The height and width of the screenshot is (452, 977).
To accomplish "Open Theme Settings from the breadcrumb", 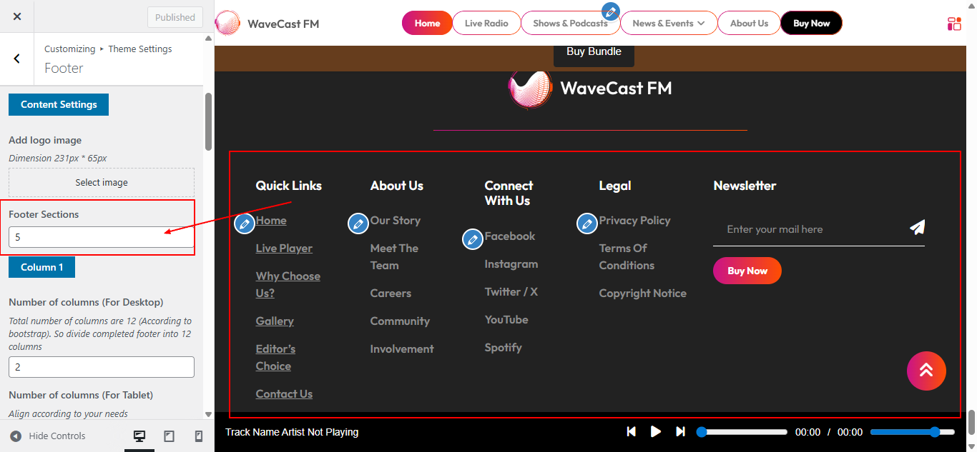I will 139,49.
